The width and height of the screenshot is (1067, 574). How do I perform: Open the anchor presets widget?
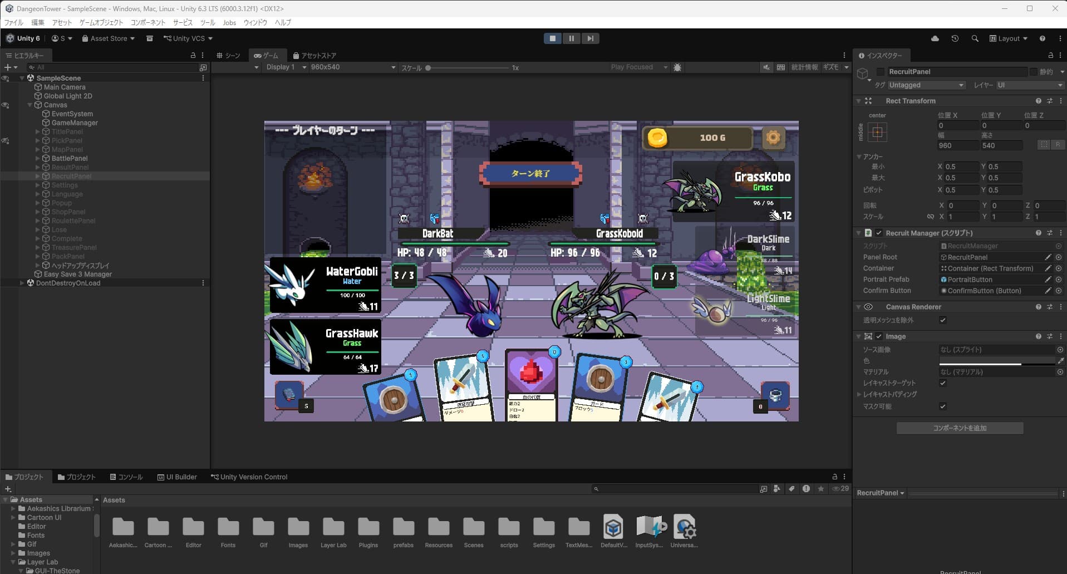[877, 132]
